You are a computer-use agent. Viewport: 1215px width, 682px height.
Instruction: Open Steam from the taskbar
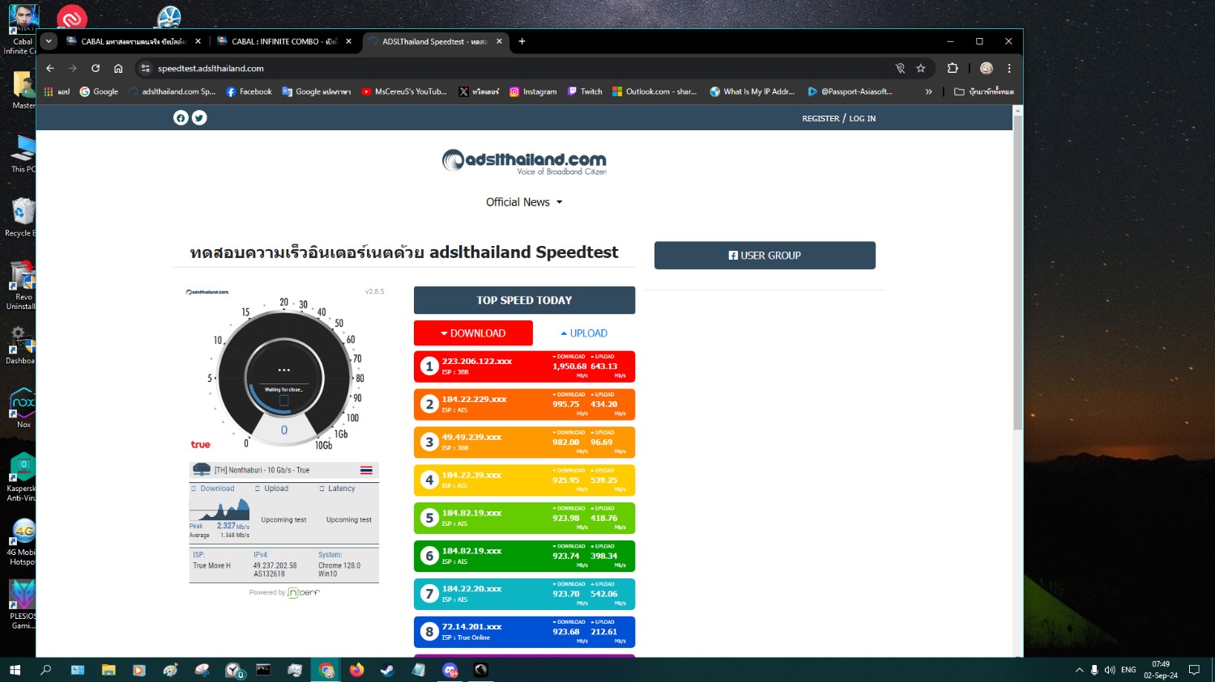coord(387,670)
